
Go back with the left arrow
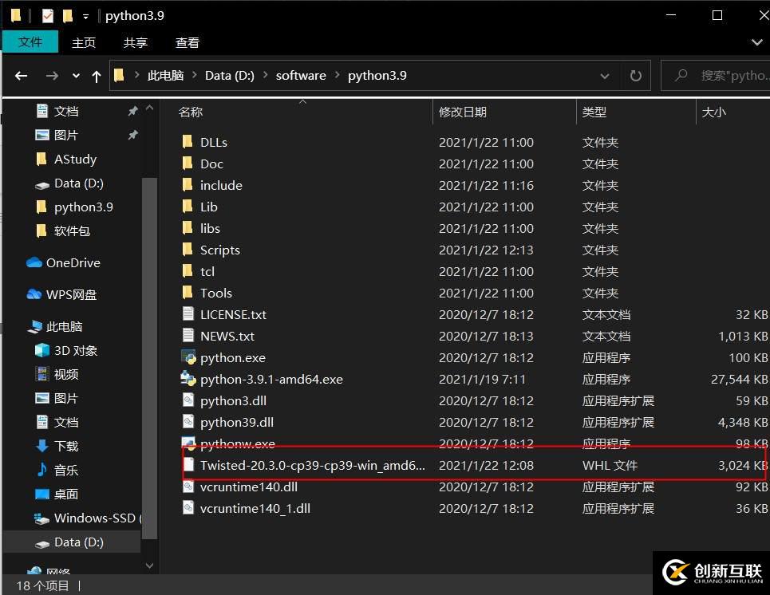click(21, 76)
